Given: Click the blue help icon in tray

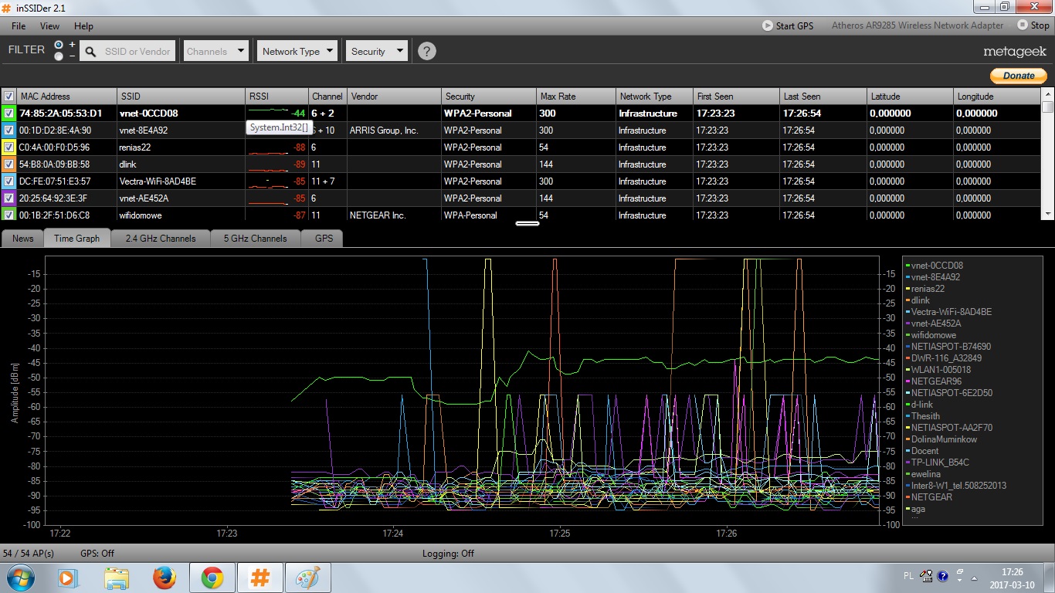Looking at the screenshot, I should (945, 576).
